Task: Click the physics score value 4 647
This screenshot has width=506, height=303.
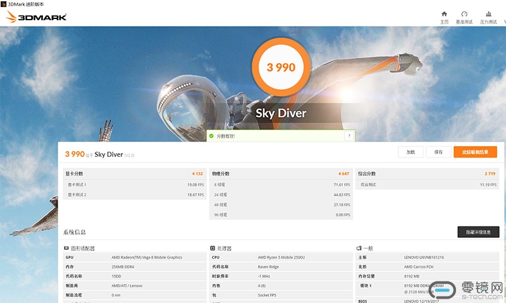Action: (343, 173)
